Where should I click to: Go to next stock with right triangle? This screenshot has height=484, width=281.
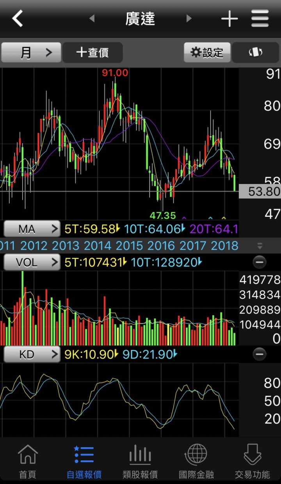pyautogui.click(x=189, y=18)
